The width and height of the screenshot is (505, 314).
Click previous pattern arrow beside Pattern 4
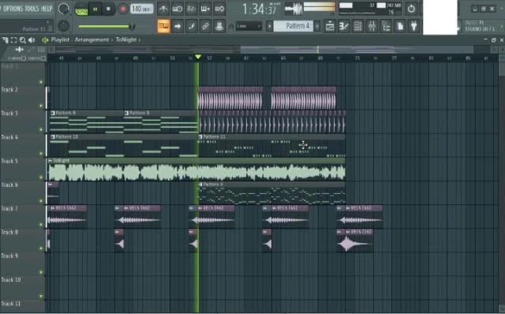click(269, 26)
